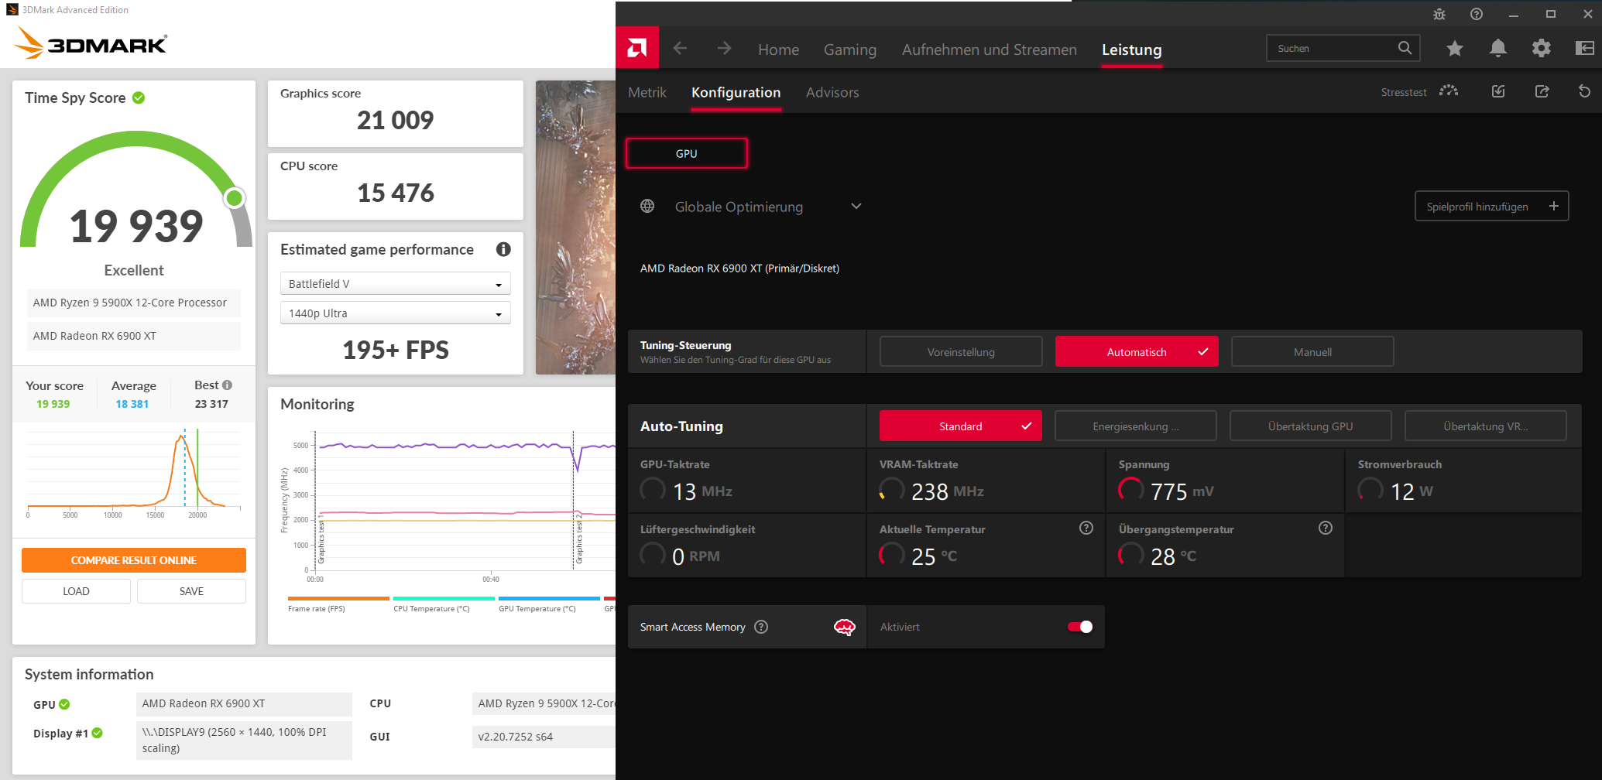
Task: Click COMPARE RESULT ONLINE button
Action: (x=134, y=560)
